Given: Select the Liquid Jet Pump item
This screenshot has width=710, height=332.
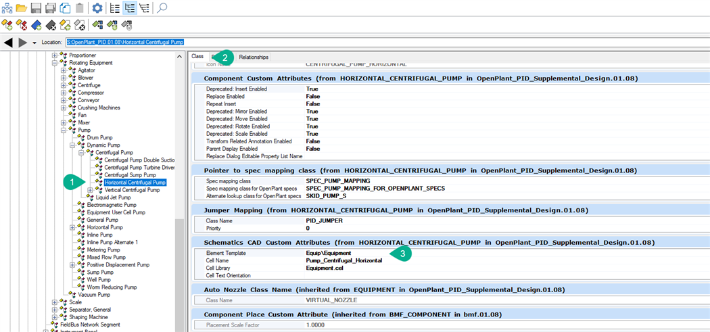Looking at the screenshot, I should [113, 197].
